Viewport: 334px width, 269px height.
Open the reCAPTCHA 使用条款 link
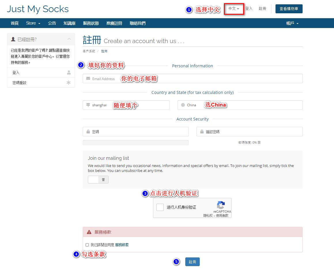tap(222, 216)
